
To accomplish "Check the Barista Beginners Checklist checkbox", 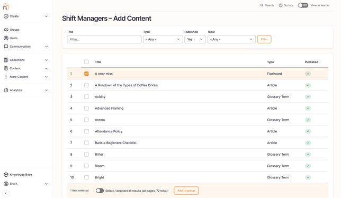I will point(86,143).
